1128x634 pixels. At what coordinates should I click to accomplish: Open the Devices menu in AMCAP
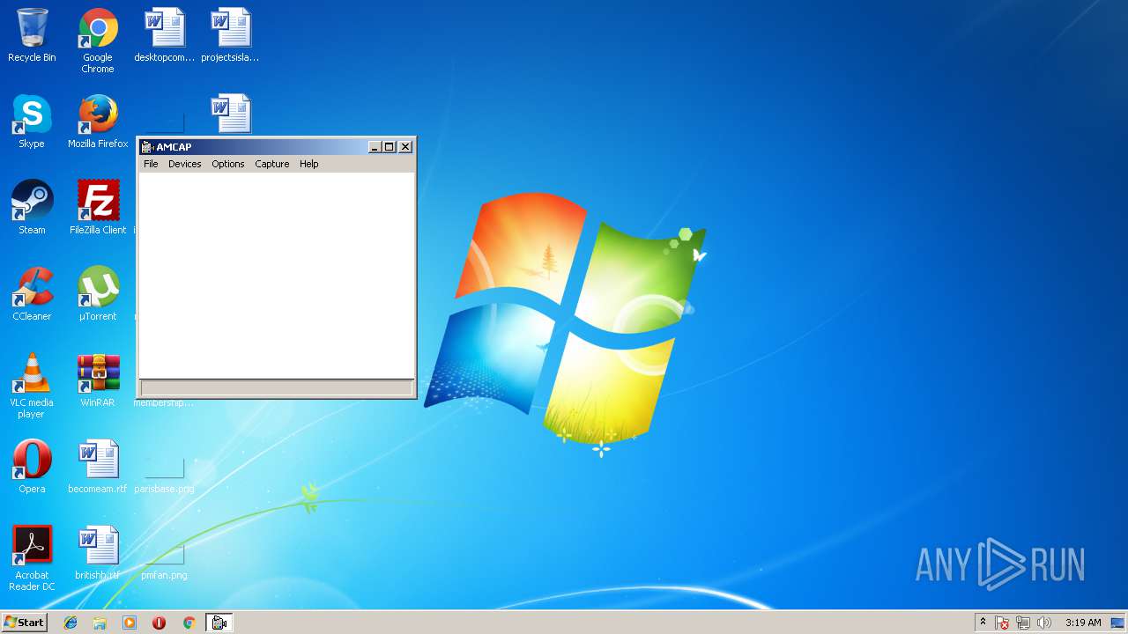click(184, 164)
